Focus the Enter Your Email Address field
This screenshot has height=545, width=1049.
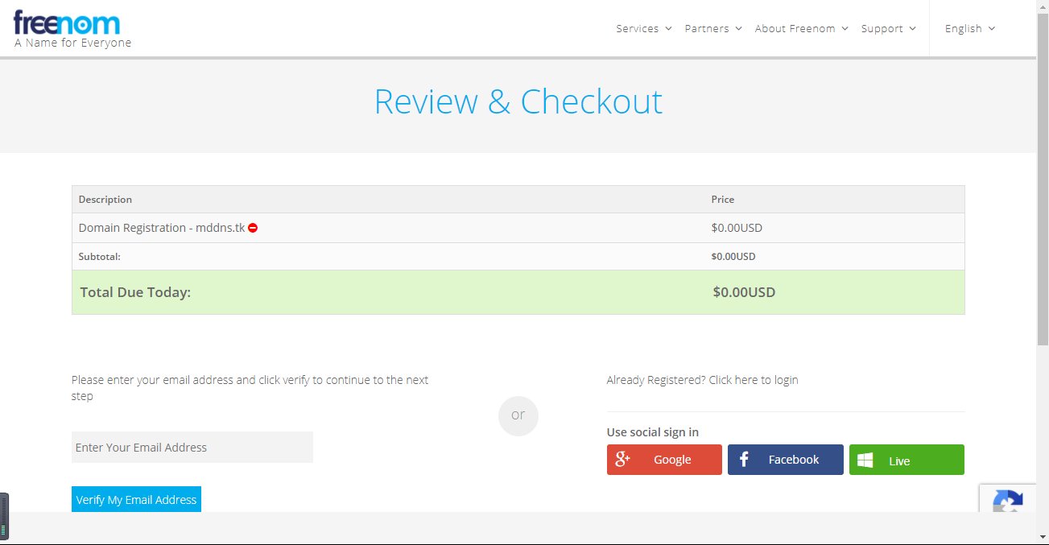[192, 448]
